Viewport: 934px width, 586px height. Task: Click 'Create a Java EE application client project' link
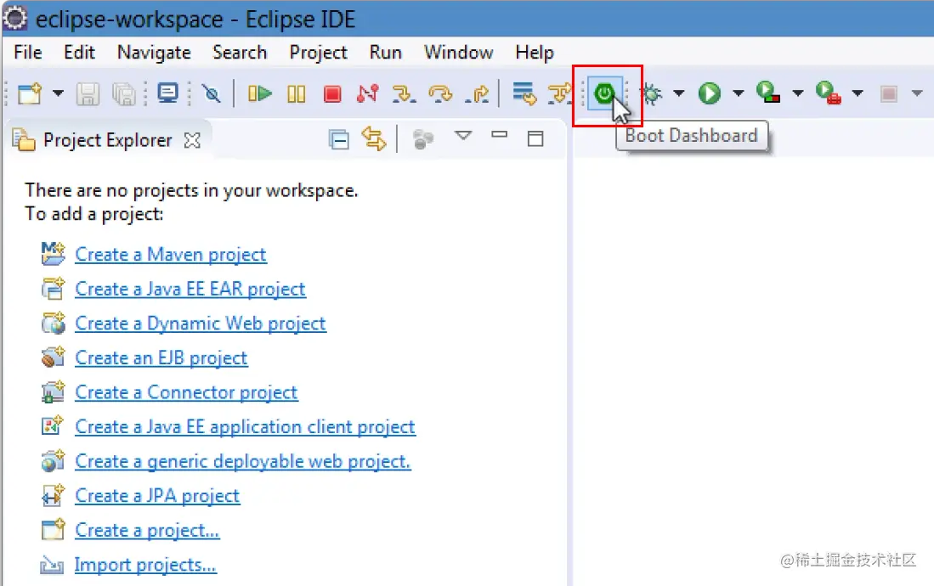[245, 427]
